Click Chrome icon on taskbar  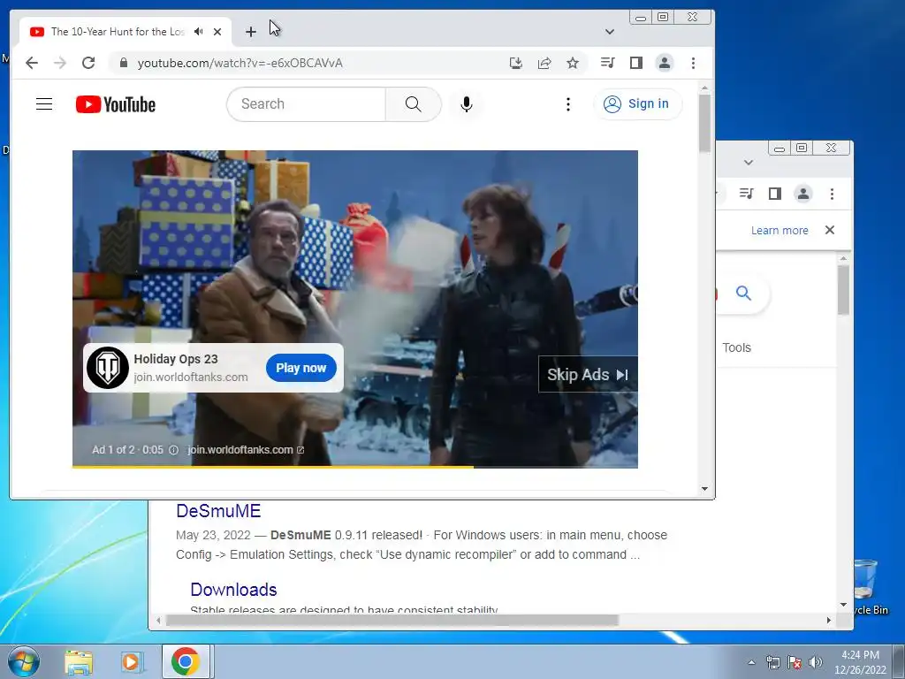coord(186,661)
